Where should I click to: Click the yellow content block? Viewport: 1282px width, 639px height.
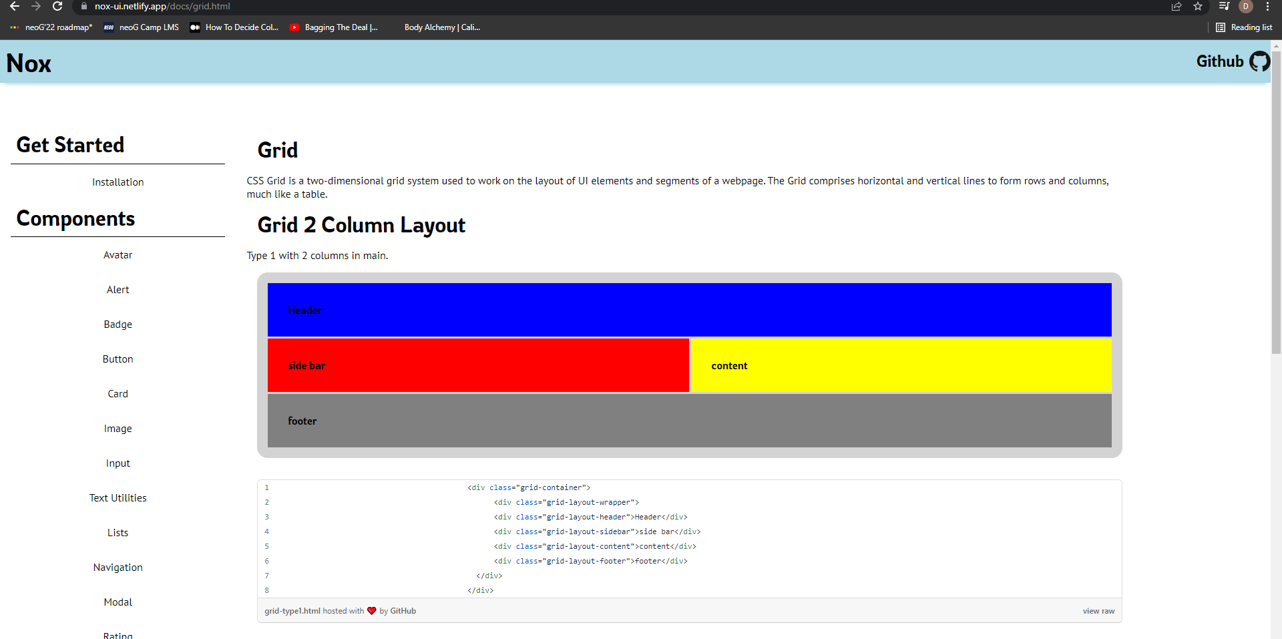(901, 365)
